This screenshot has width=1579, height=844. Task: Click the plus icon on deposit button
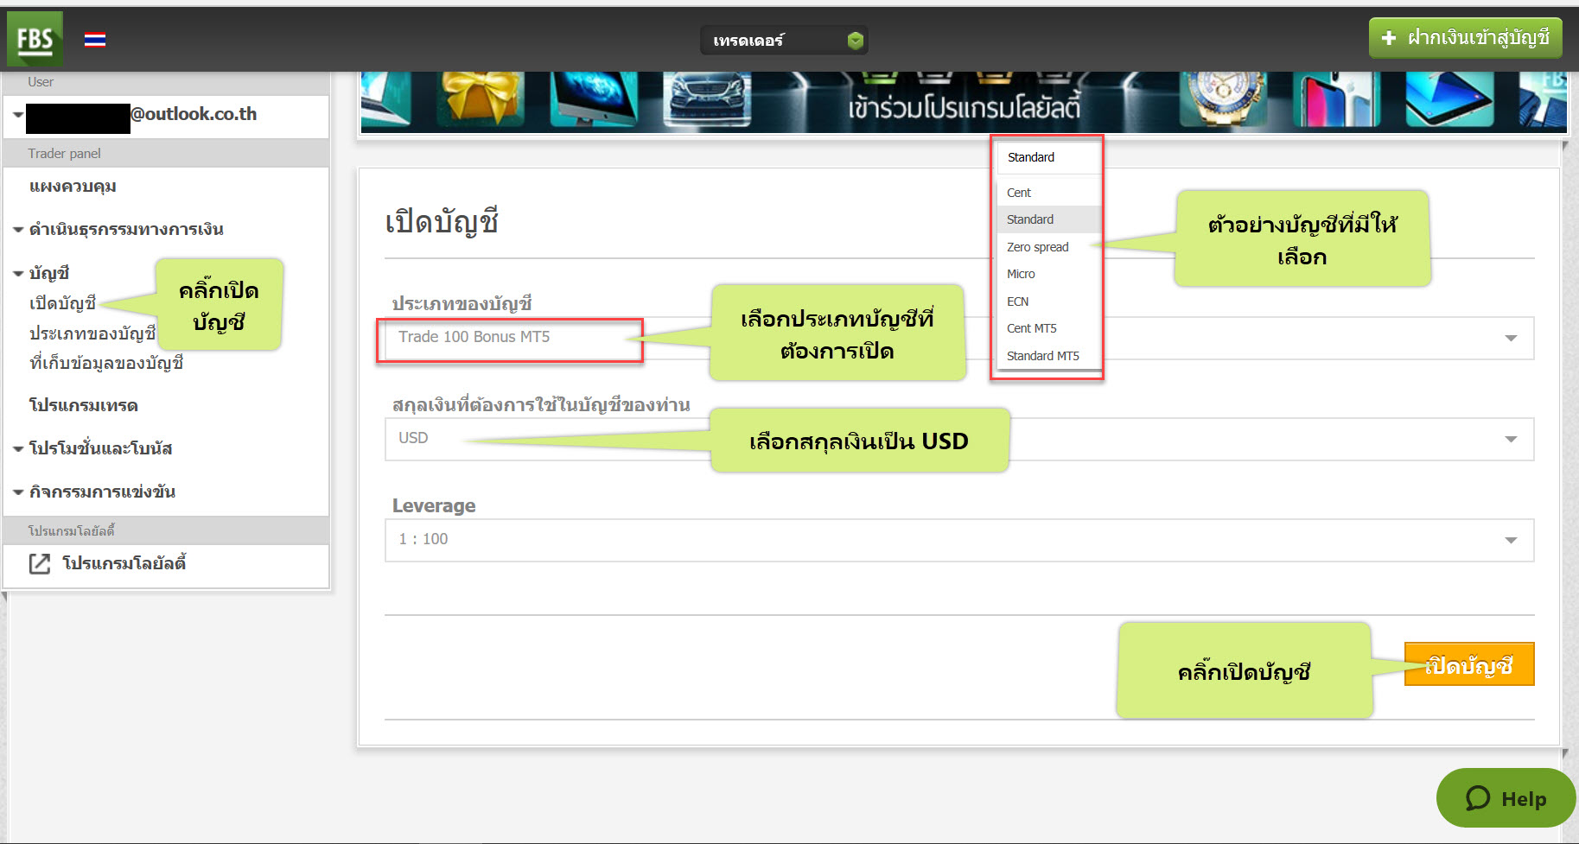point(1389,38)
